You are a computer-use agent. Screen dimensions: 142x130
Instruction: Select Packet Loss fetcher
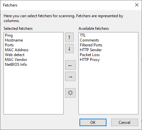point(90,55)
